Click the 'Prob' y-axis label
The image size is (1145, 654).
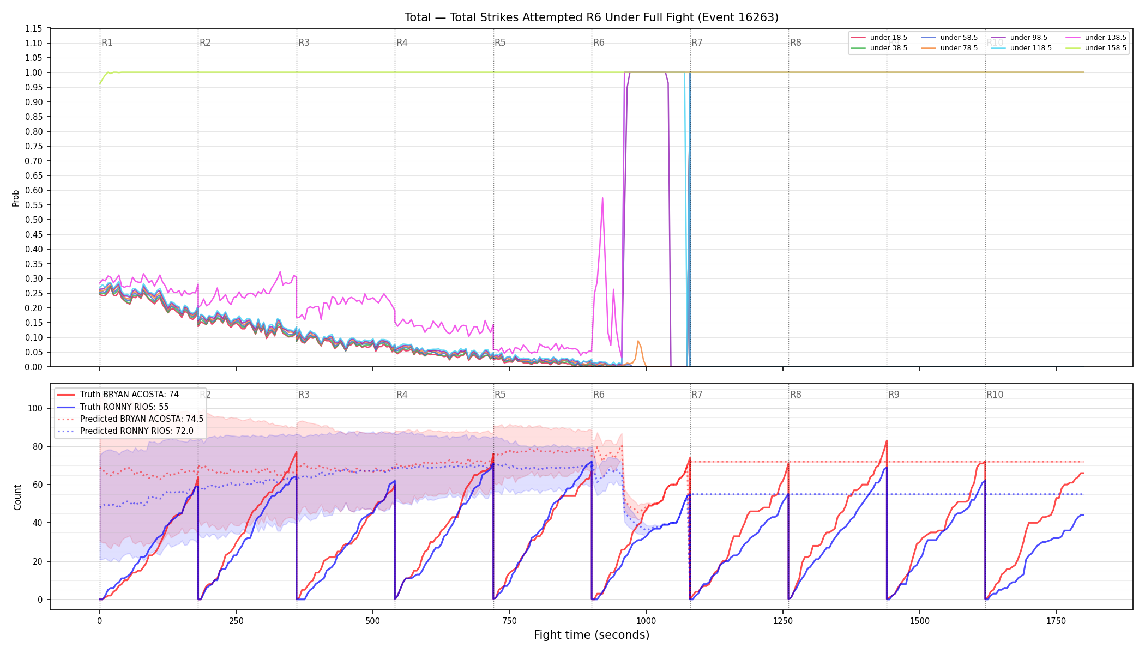pos(16,198)
